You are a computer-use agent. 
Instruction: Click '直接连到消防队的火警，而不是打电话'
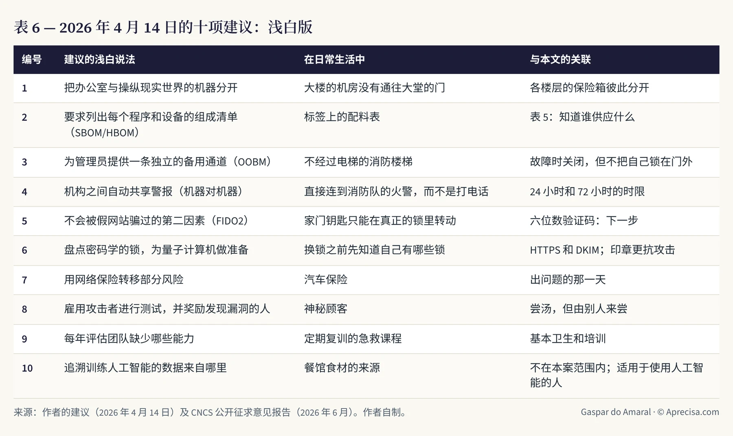click(x=396, y=192)
